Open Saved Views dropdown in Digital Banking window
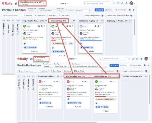152x123 pixels. [74, 11]
